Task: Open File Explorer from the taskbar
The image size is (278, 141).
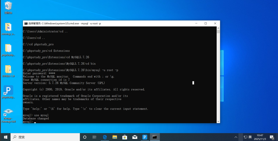Action: coord(115,137)
